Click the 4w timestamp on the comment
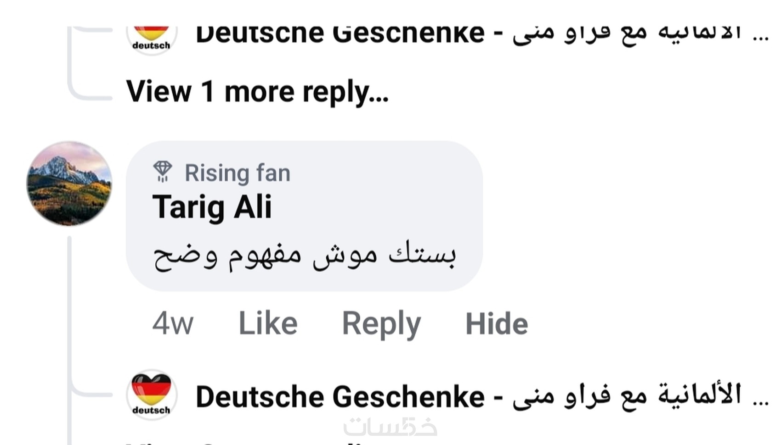The width and height of the screenshot is (781, 445). (173, 323)
